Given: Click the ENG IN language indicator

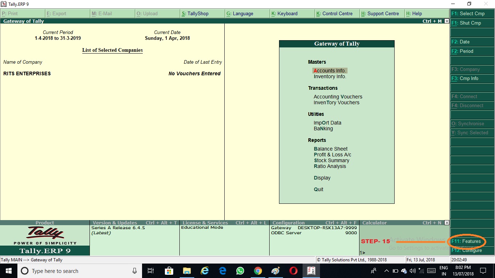Looking at the screenshot, I should [444, 271].
